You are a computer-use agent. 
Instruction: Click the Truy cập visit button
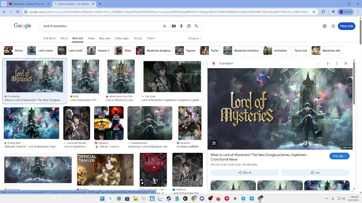point(339,156)
